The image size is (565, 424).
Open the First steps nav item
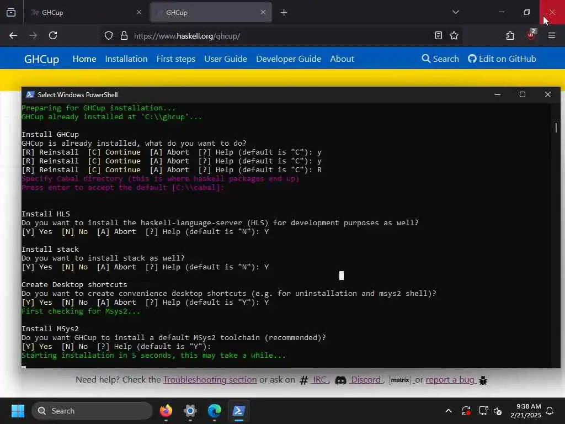click(x=176, y=59)
